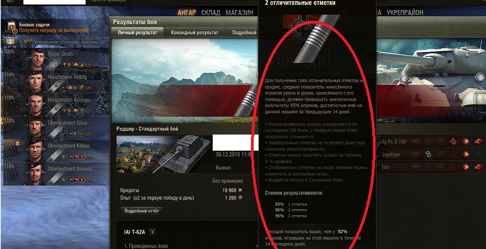Viewport: 486px width, 249px height.
Task: Click Hauptmann Witzig's skill perk icons
Action: click(x=73, y=88)
